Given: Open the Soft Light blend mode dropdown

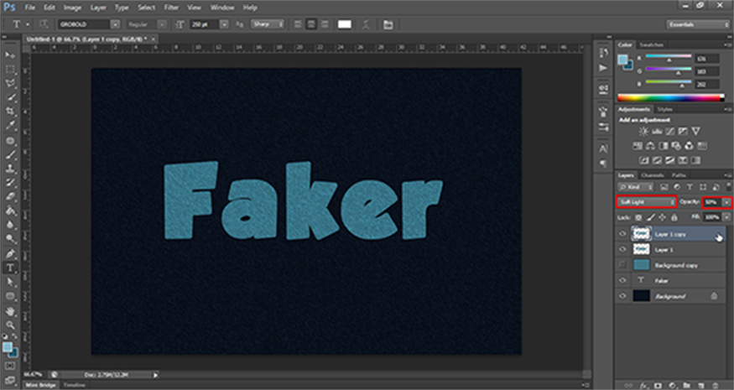Looking at the screenshot, I should coord(646,202).
